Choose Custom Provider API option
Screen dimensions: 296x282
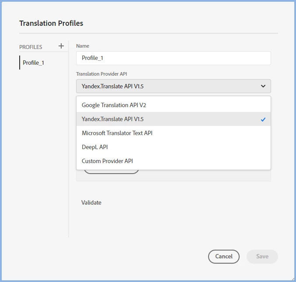click(174, 161)
